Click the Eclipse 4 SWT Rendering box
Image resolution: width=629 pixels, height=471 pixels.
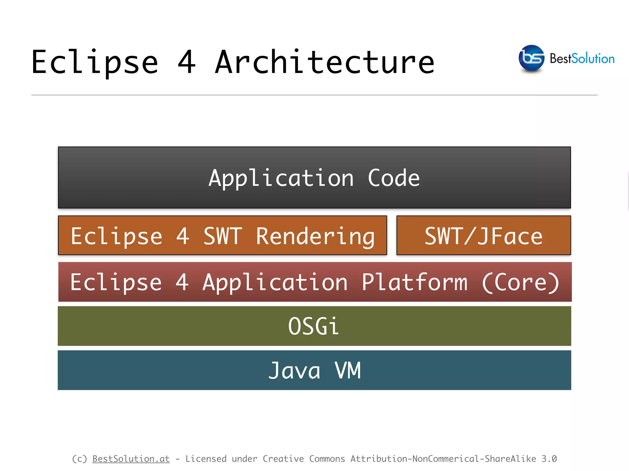coord(222,235)
